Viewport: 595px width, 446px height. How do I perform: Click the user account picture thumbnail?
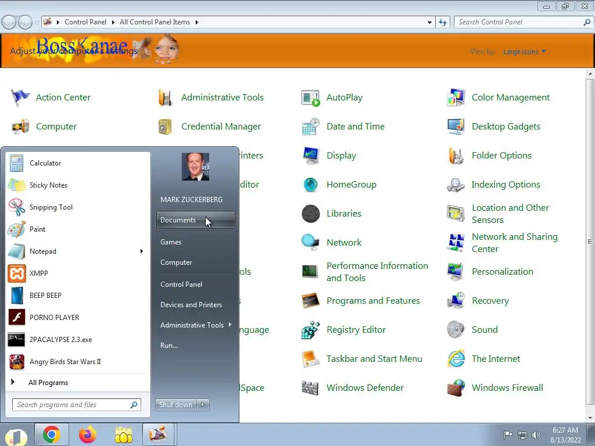[x=195, y=167]
